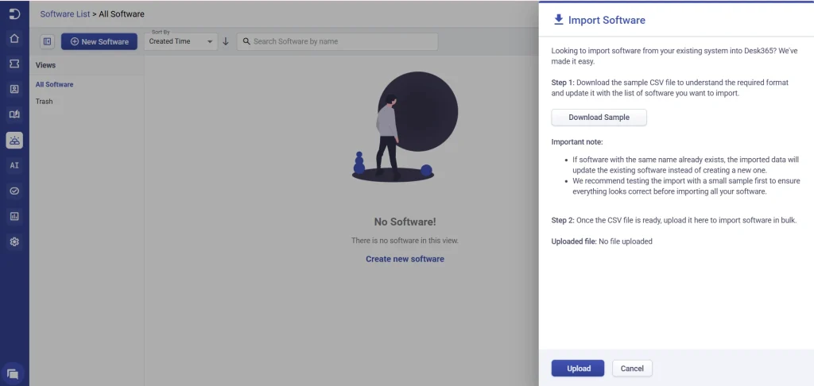Toggle sort direction arrow

click(225, 41)
